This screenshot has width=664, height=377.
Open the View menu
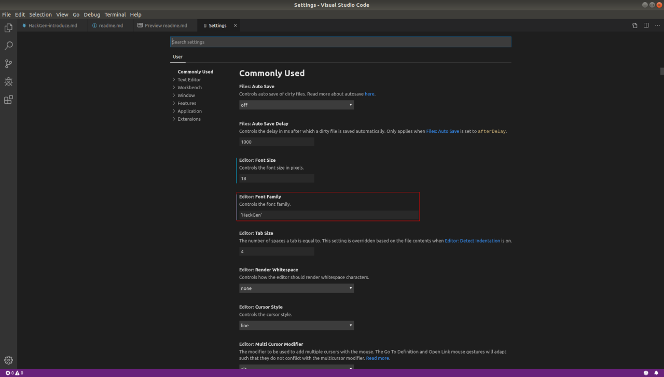pyautogui.click(x=62, y=15)
